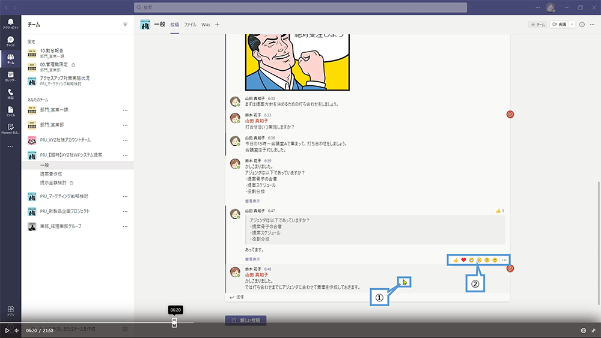React with angry emoji

495,261
